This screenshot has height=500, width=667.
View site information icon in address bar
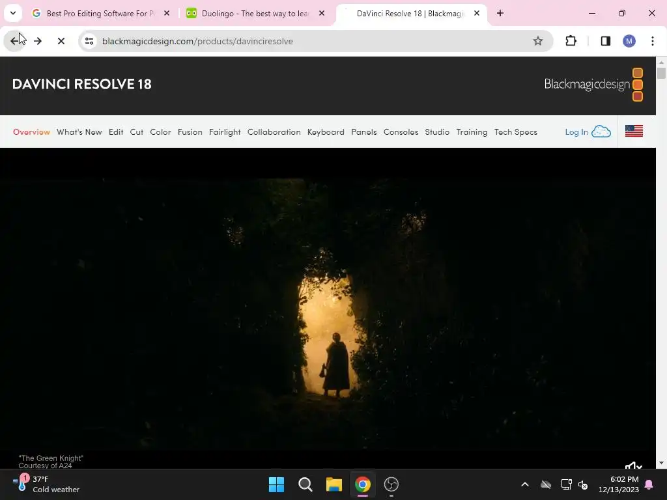[x=89, y=41]
